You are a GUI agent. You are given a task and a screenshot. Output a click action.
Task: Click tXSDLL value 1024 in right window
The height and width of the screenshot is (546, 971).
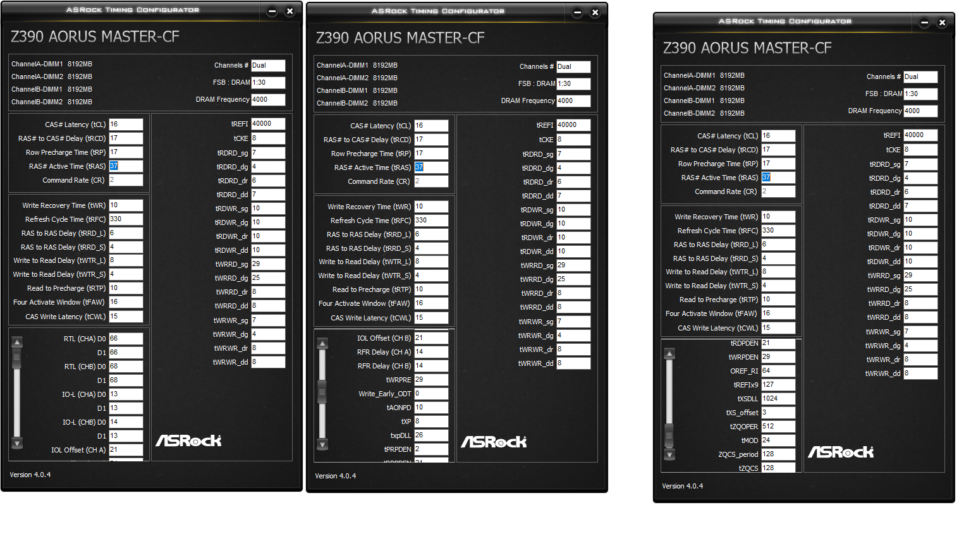tap(778, 399)
